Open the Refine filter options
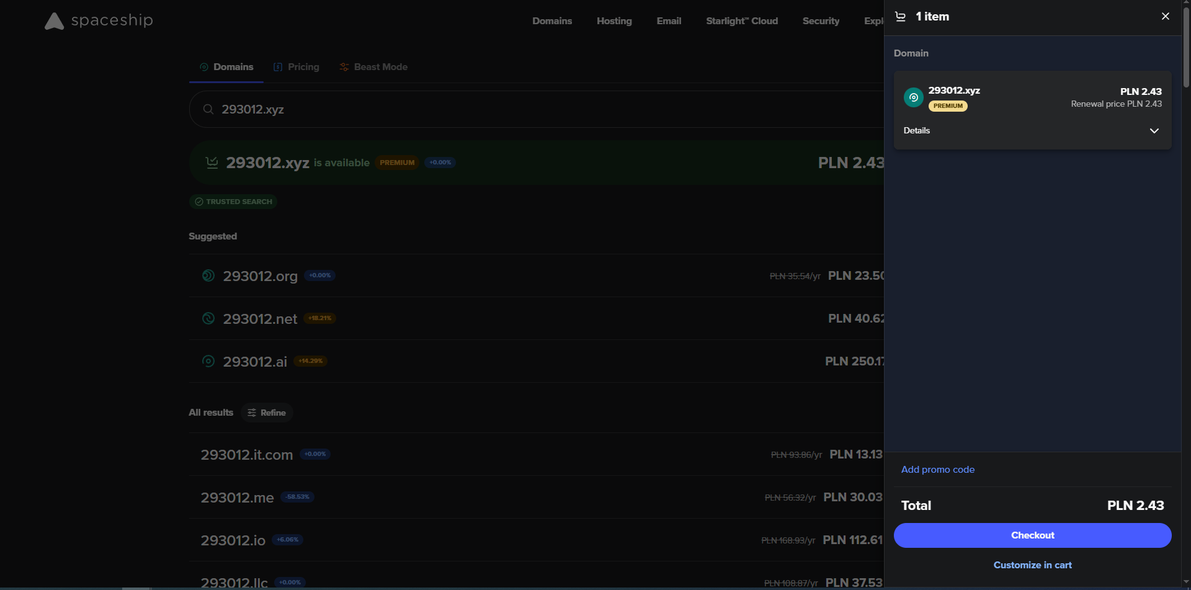 tap(267, 413)
